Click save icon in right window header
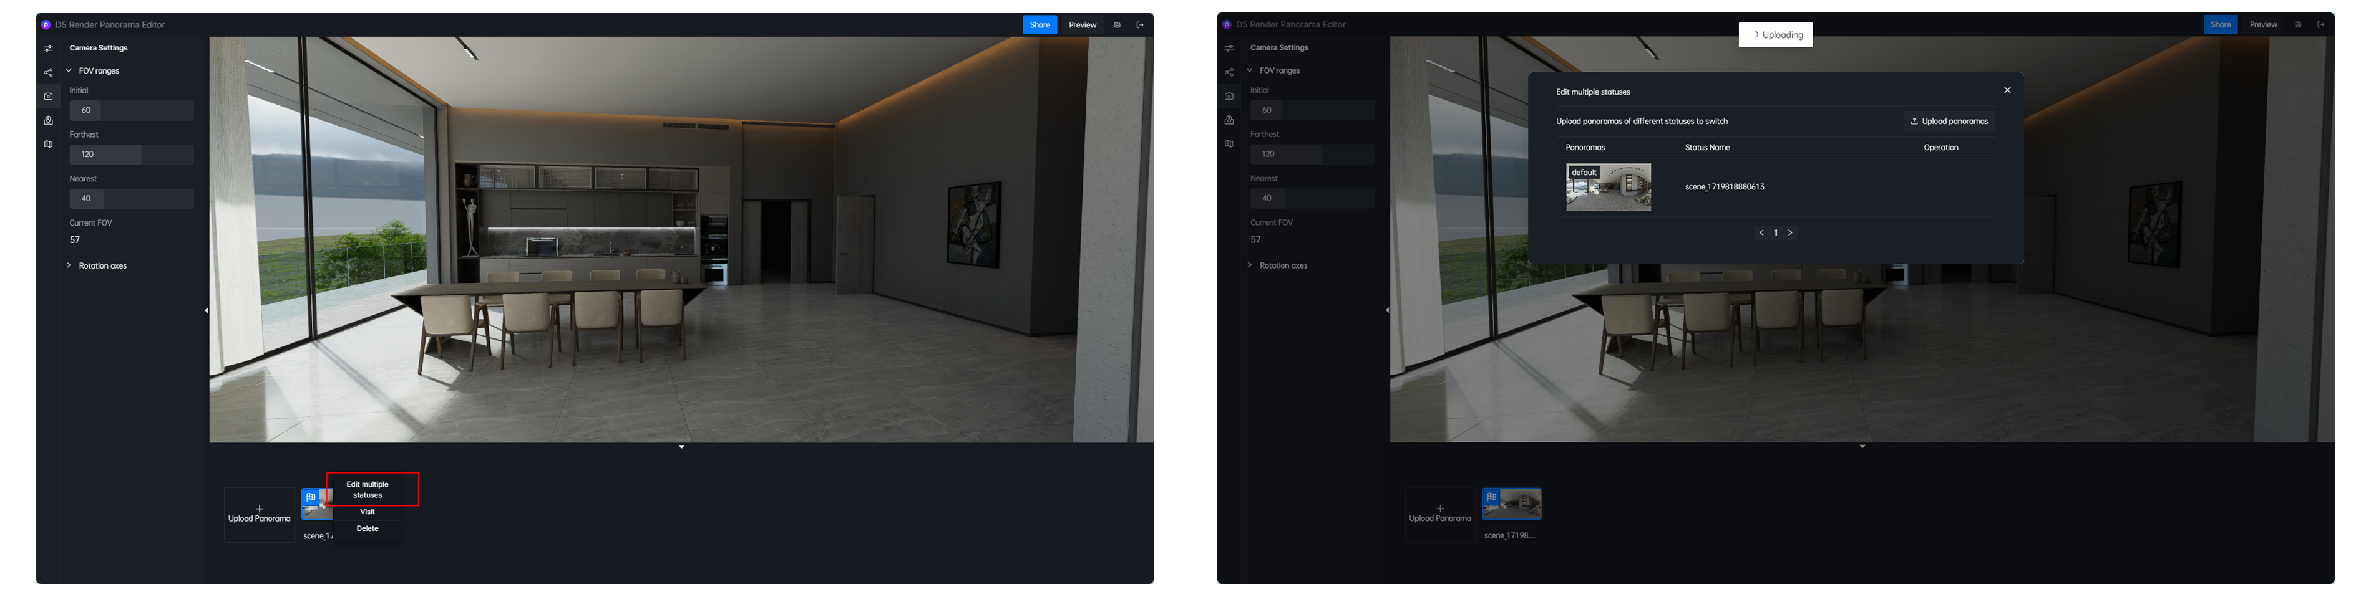The height and width of the screenshot is (597, 2371). point(2298,25)
